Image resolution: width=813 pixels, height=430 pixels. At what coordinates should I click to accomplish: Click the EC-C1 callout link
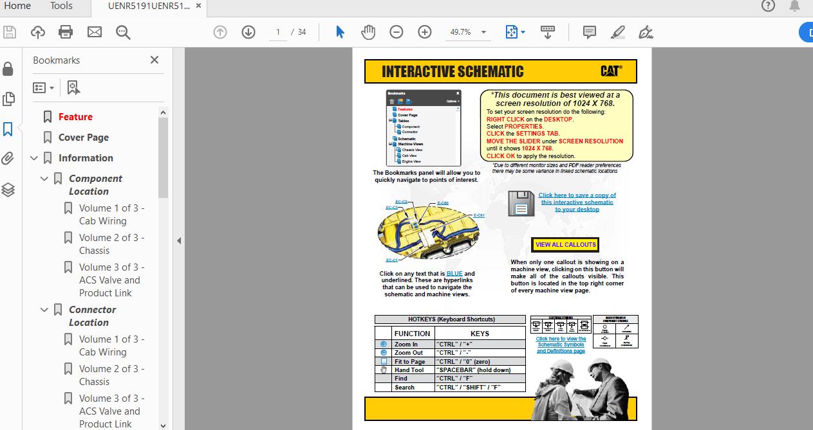pos(391,260)
